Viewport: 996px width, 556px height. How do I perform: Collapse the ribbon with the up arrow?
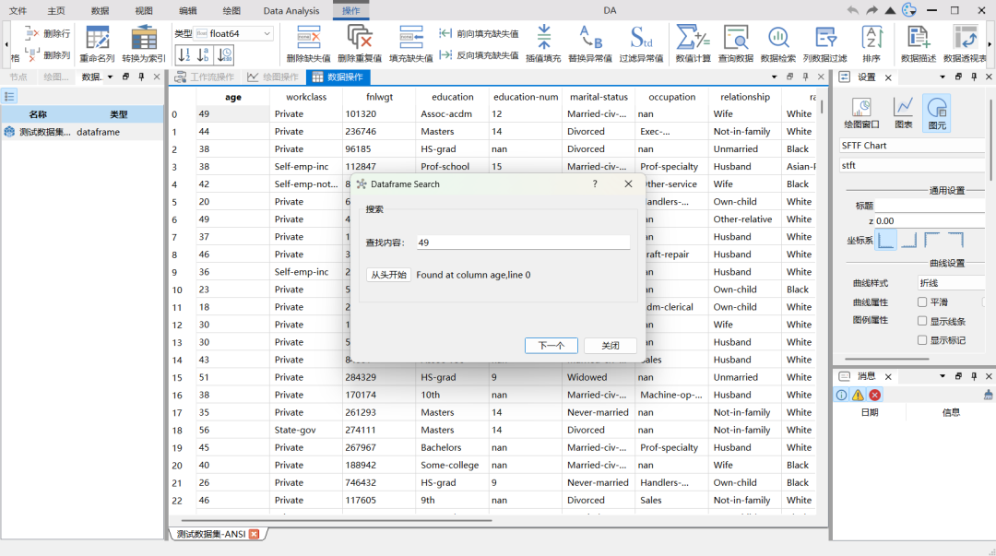point(891,10)
